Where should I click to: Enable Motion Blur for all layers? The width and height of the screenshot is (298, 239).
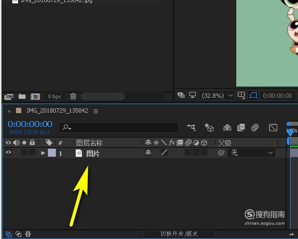tap(255, 127)
